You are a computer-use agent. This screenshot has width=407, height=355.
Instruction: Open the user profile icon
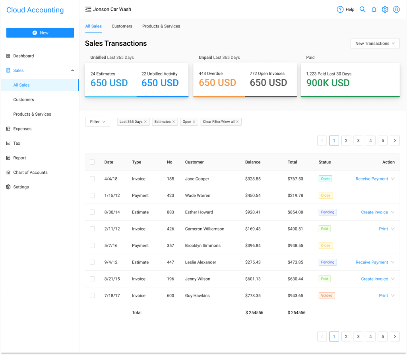[x=396, y=10]
